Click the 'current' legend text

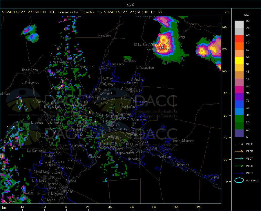(252, 180)
